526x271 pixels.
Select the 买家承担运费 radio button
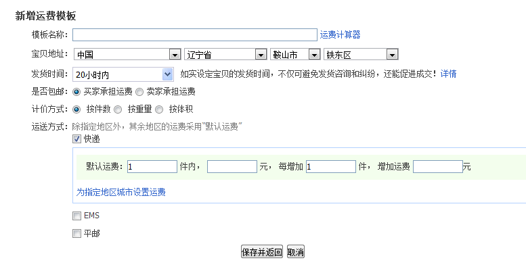pos(76,92)
